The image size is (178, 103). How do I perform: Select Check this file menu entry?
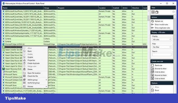(33, 76)
